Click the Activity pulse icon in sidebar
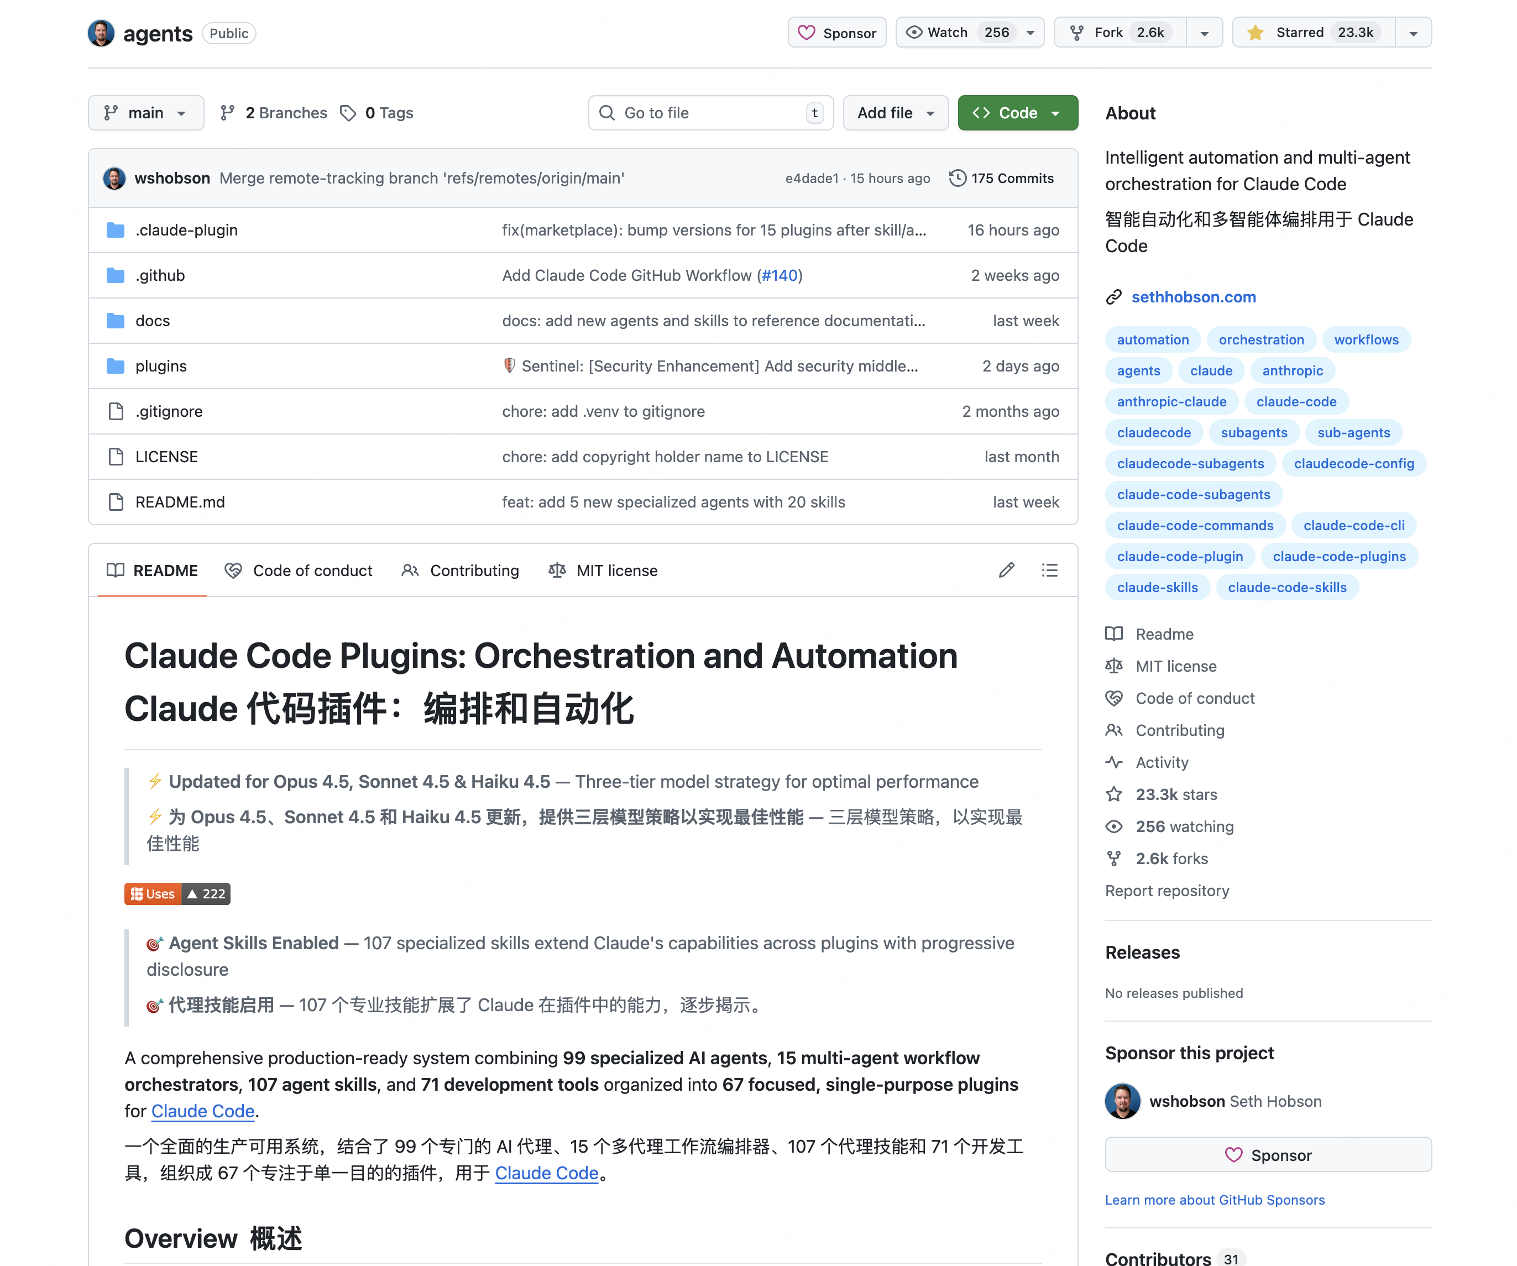This screenshot has height=1266, width=1517. (1114, 762)
